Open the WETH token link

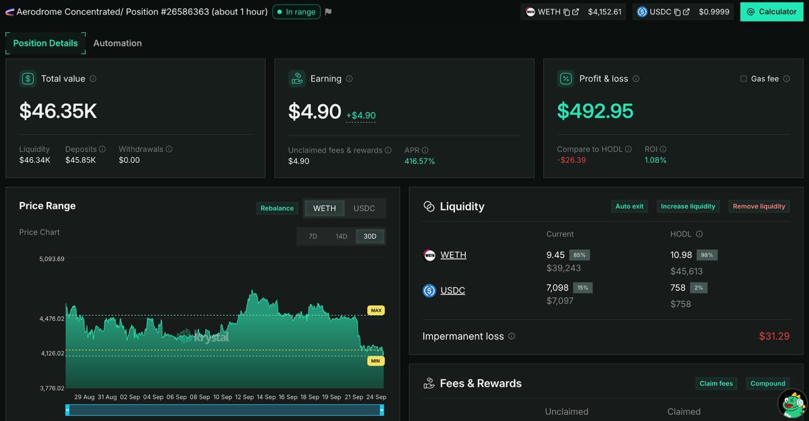pos(453,255)
